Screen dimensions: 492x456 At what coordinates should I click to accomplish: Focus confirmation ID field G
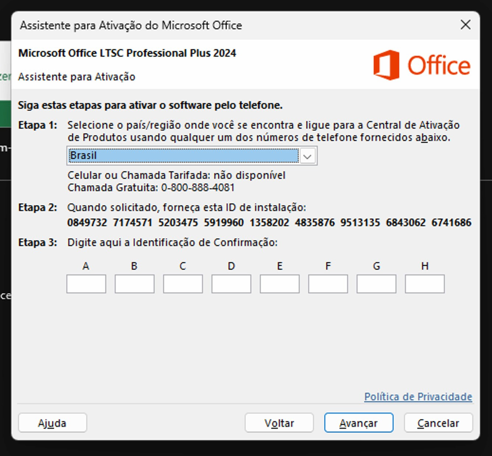(376, 284)
